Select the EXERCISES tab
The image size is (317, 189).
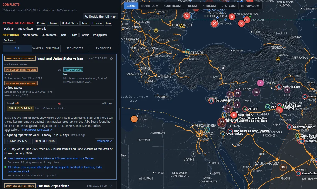103,48
